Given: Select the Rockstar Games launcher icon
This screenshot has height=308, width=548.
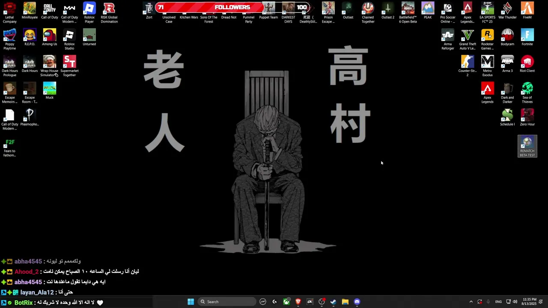Looking at the screenshot, I should pos(487,39).
